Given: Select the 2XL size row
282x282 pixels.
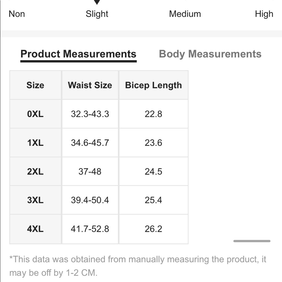Looking at the screenshot, I should (x=35, y=171).
